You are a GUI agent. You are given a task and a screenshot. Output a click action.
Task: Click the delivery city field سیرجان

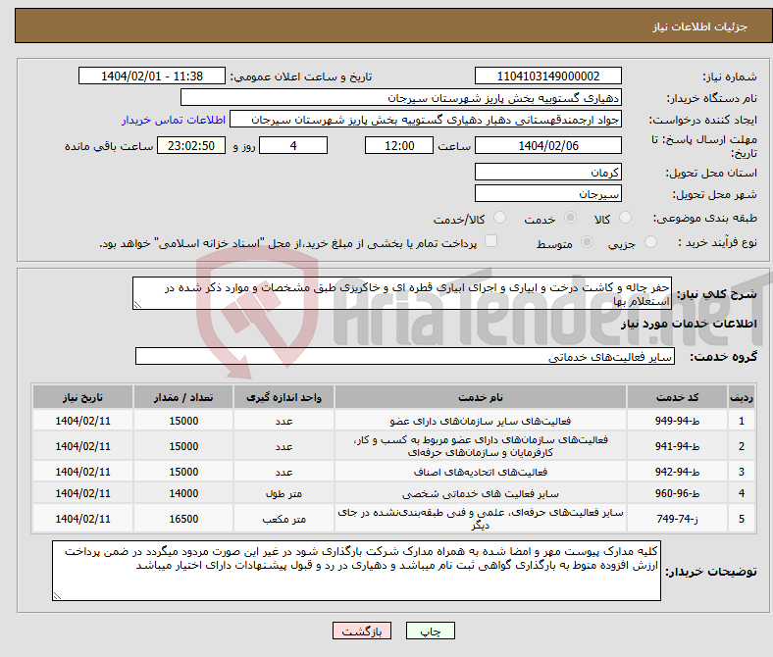pos(547,193)
